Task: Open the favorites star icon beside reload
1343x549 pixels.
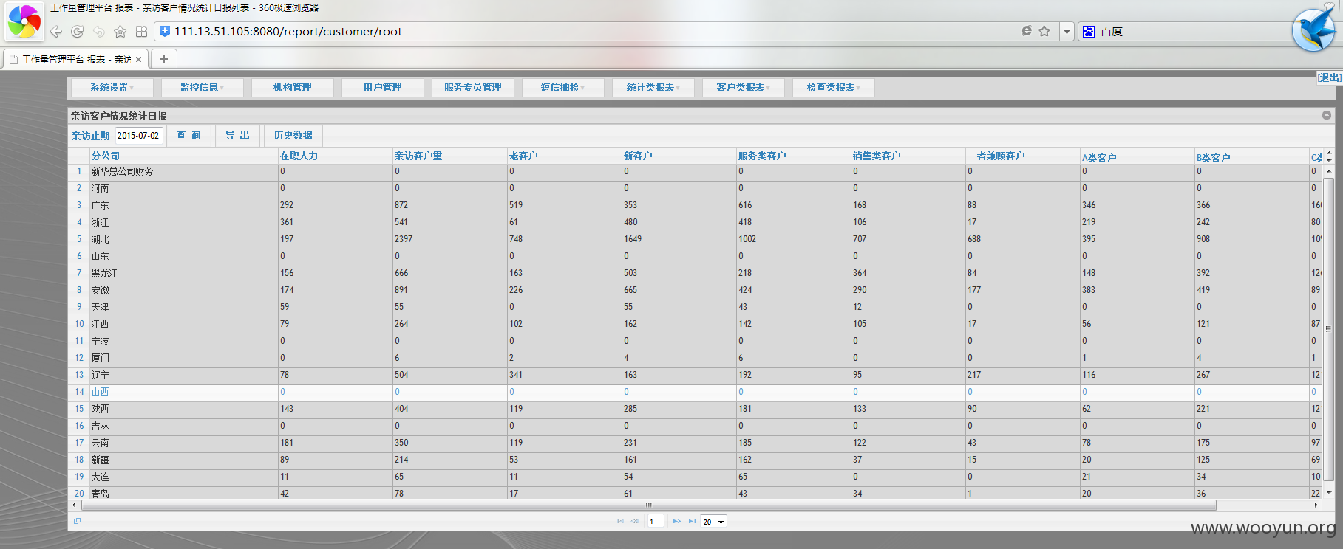Action: coord(120,32)
